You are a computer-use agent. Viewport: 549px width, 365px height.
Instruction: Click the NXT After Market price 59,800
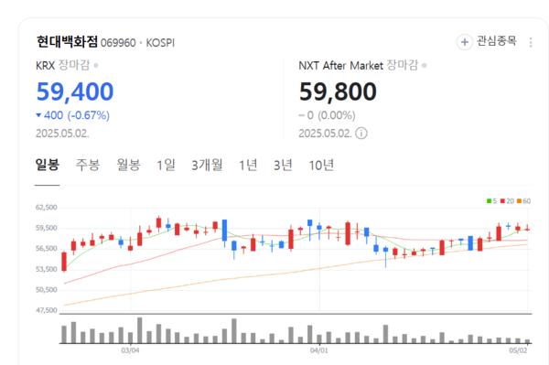(x=338, y=91)
